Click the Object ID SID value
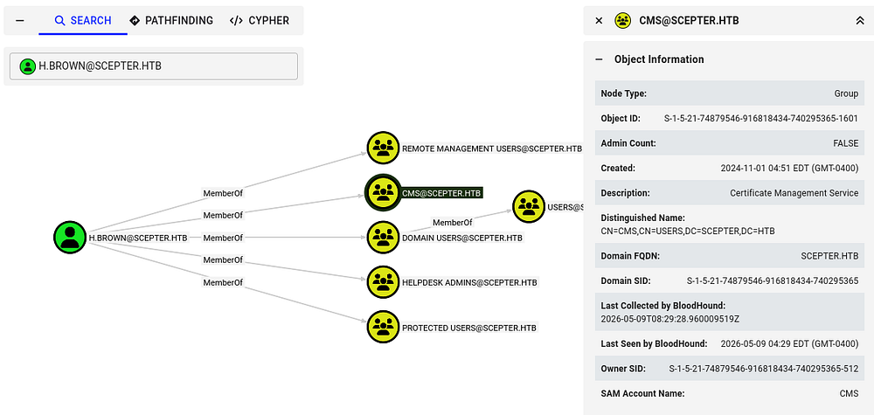Screen dimensions: 874x415 pos(761,118)
